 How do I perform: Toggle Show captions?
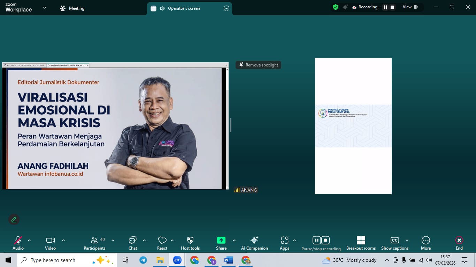click(x=394, y=240)
